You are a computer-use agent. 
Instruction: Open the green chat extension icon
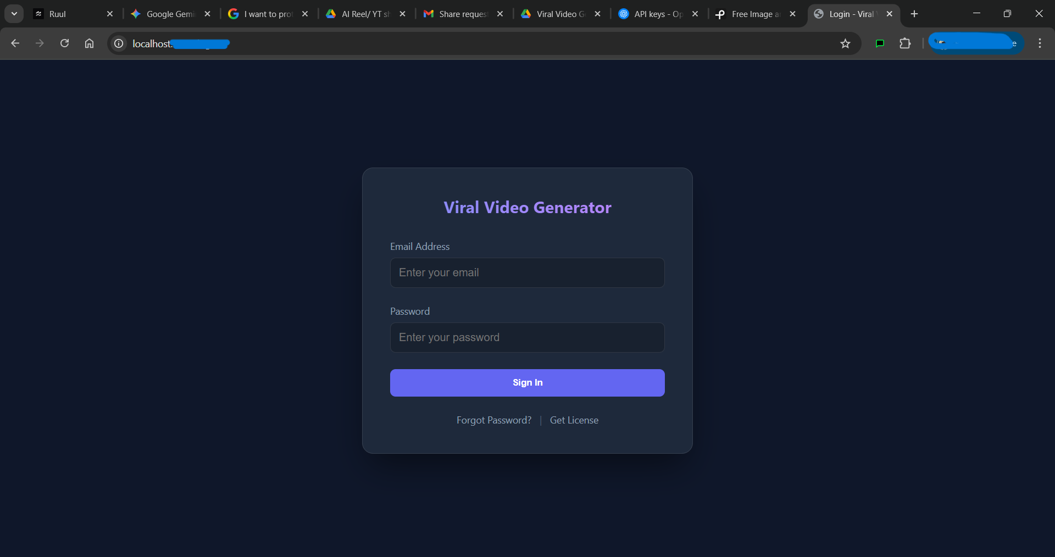pyautogui.click(x=879, y=43)
